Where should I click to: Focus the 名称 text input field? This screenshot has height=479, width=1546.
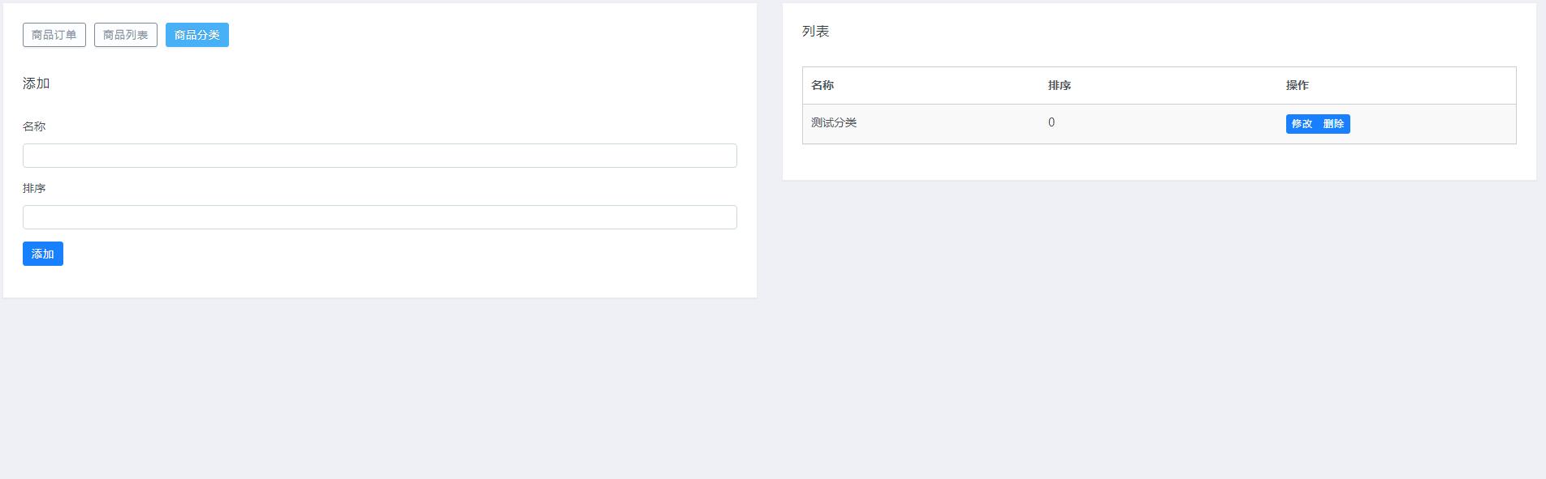click(x=379, y=156)
